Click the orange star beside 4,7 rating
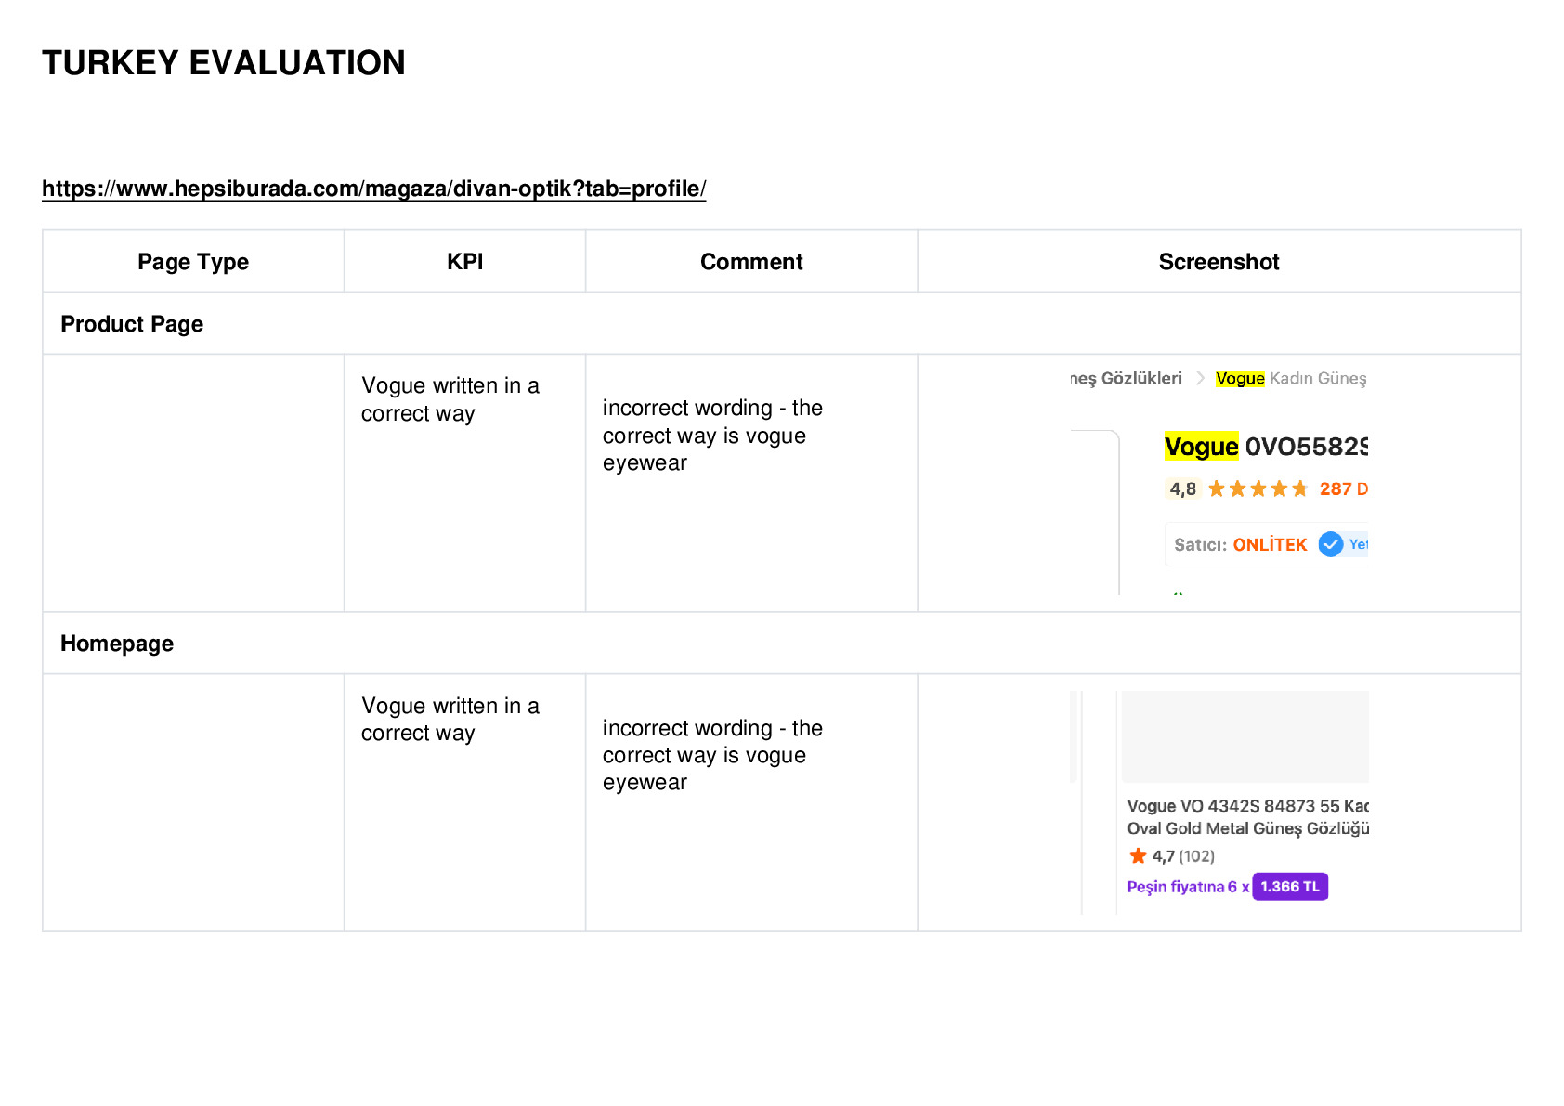This screenshot has width=1564, height=1106. tap(1138, 856)
